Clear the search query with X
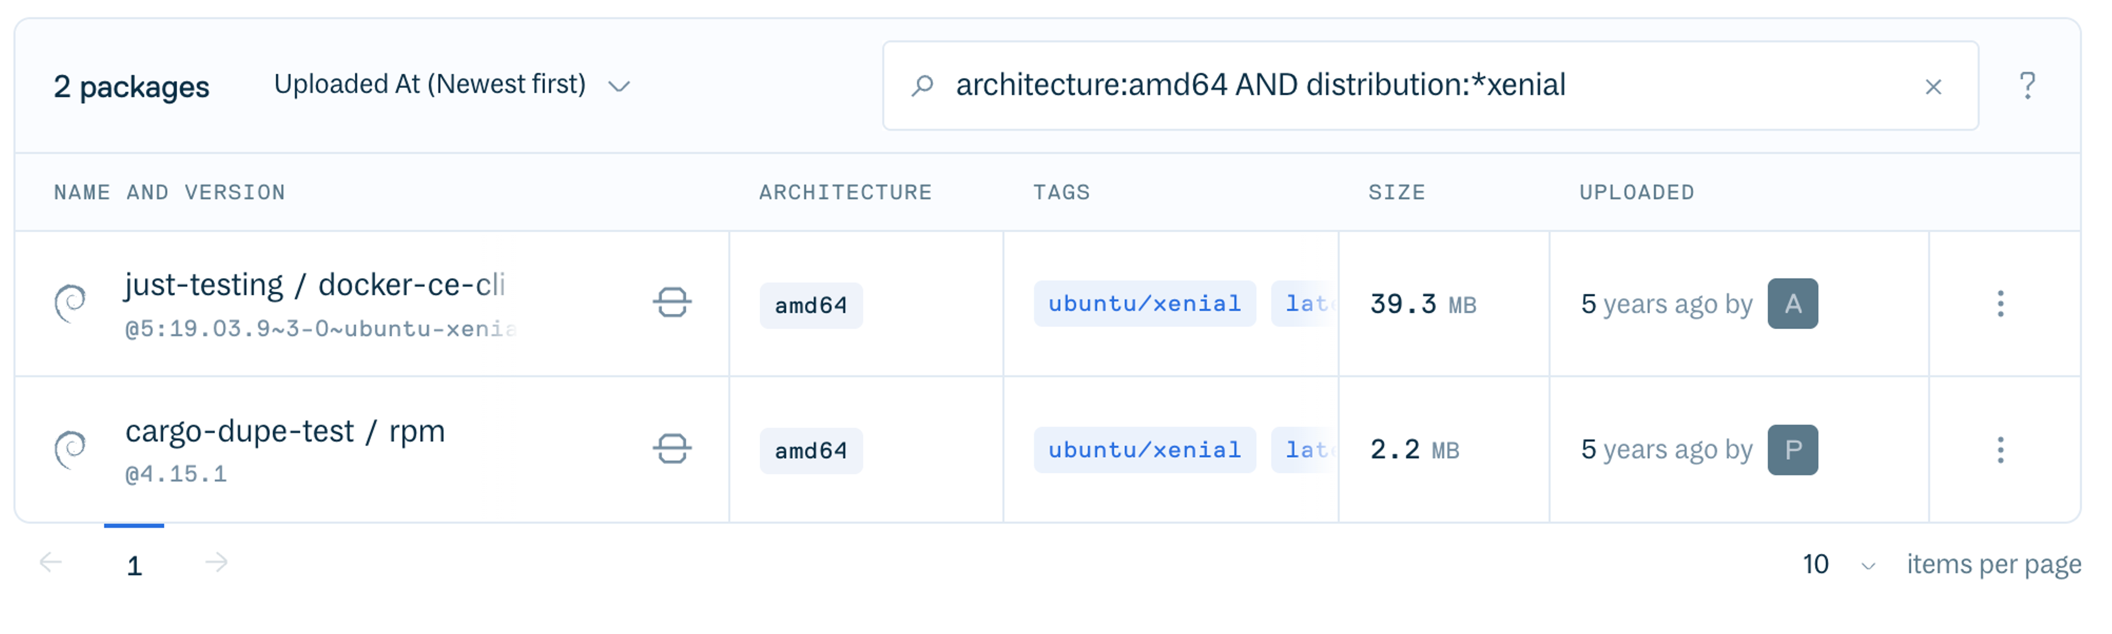2112x634 pixels. pos(1933,87)
